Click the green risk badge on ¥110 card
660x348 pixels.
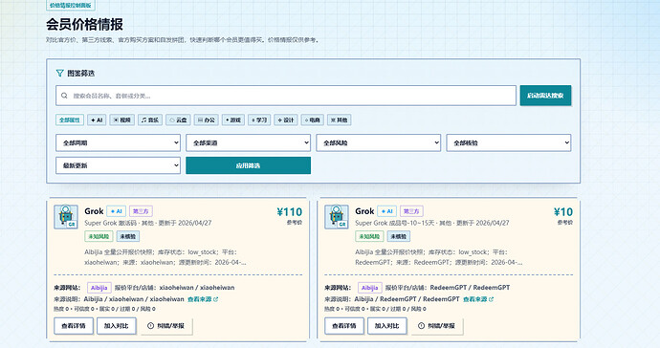[x=99, y=236]
